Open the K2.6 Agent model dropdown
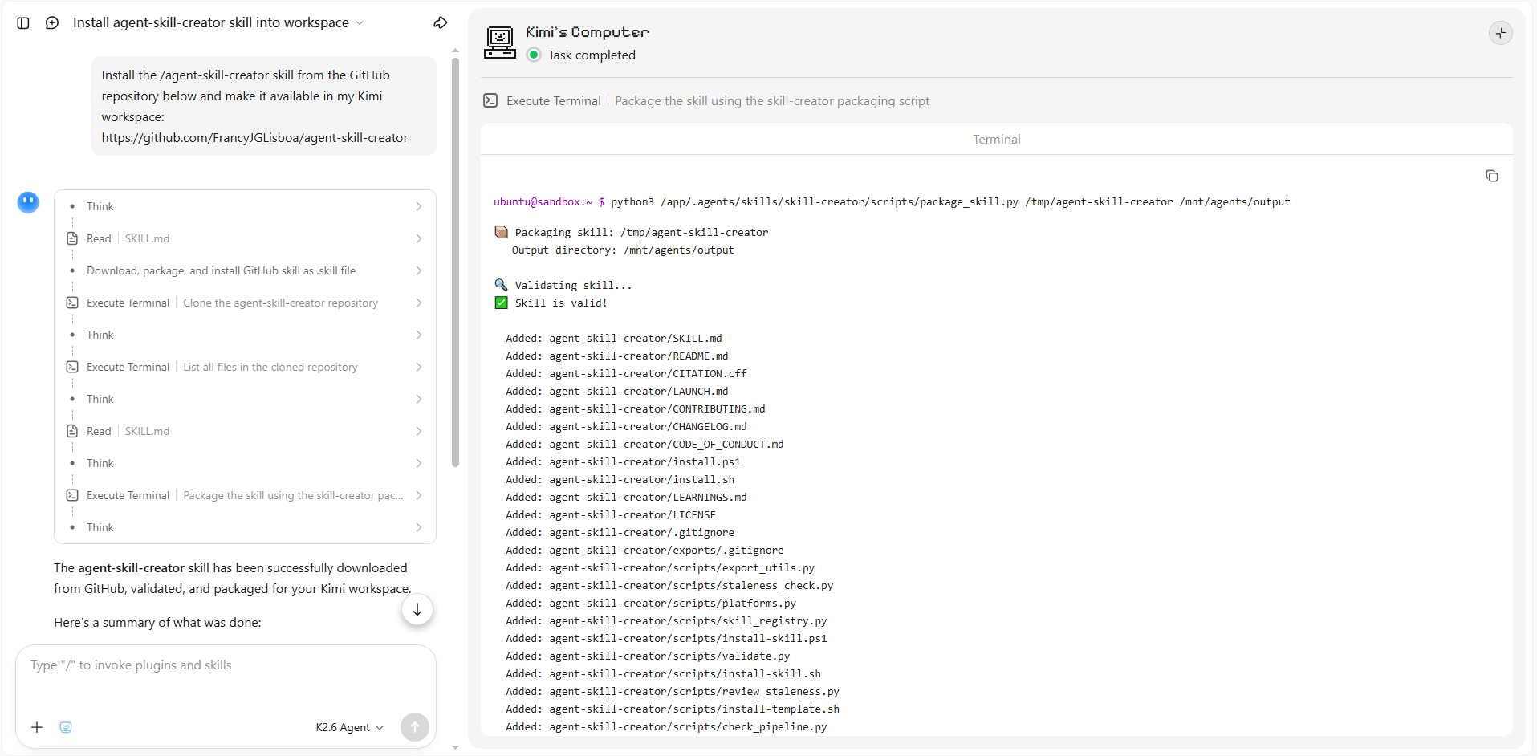The width and height of the screenshot is (1537, 756). tap(350, 727)
